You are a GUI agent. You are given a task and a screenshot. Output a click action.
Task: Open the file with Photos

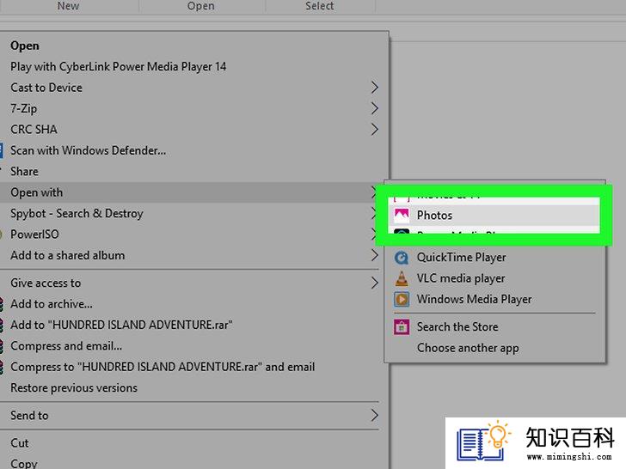click(x=494, y=216)
